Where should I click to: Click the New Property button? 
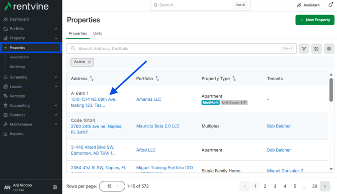(315, 20)
